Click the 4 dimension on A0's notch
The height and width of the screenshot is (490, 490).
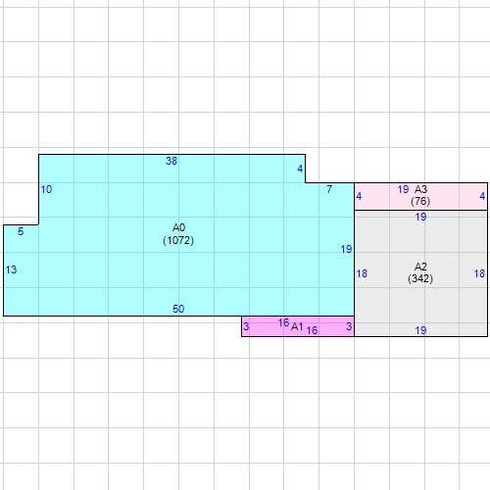(x=300, y=169)
